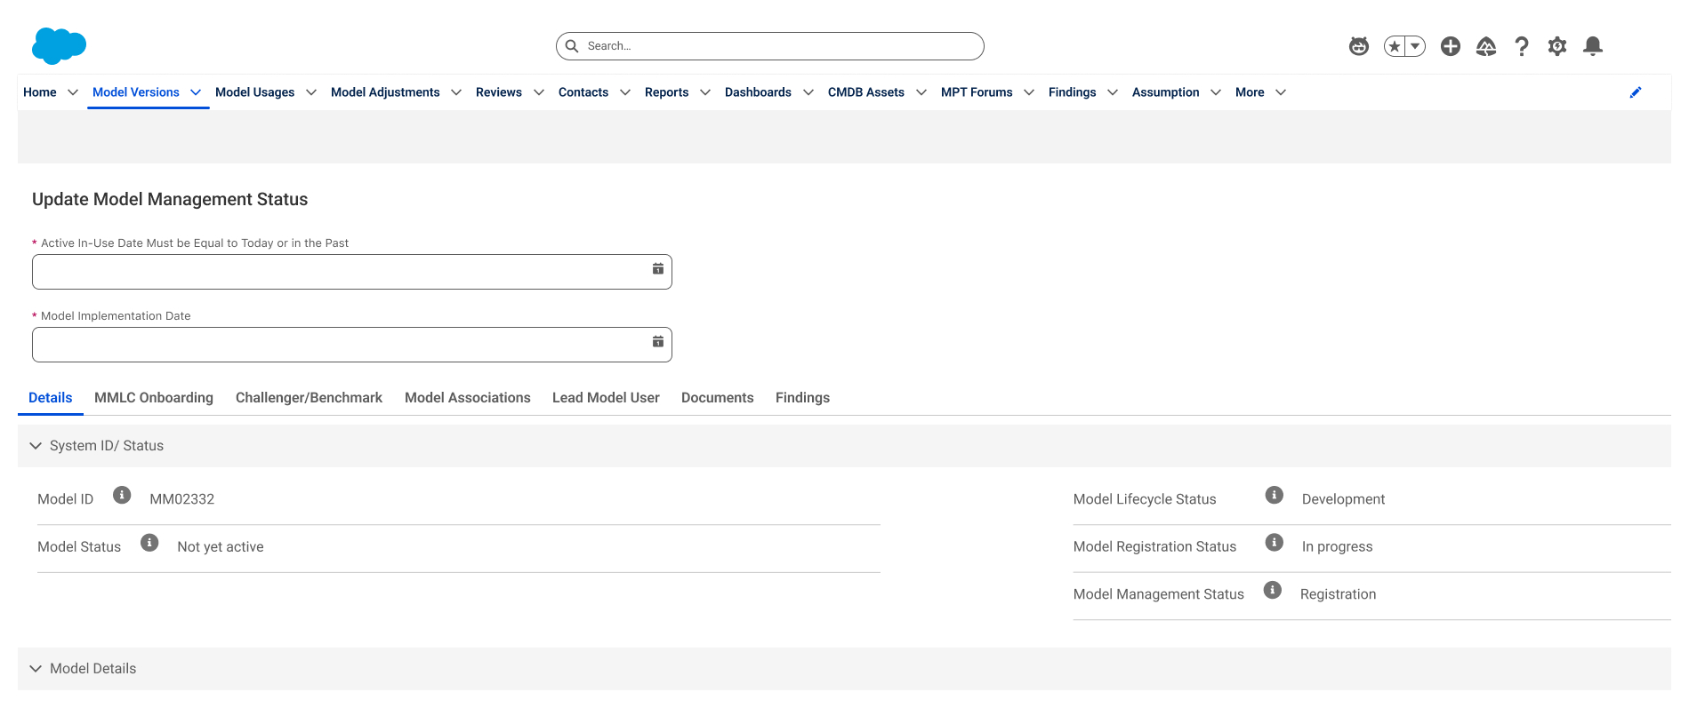The width and height of the screenshot is (1689, 708).
Task: Click the 'Registration' management status value
Action: [1338, 594]
